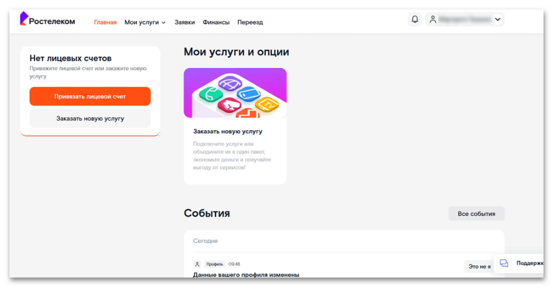Click the Это не я button
The height and width of the screenshot is (287, 553).
pos(480,266)
